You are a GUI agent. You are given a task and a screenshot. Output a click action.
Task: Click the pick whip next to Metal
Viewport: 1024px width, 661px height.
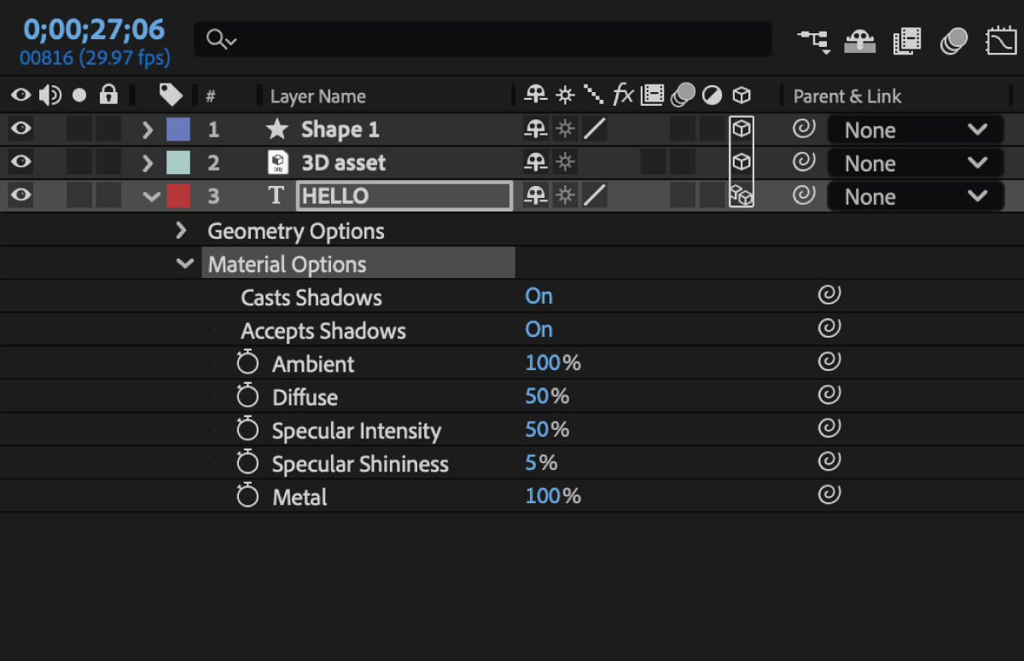coord(829,495)
